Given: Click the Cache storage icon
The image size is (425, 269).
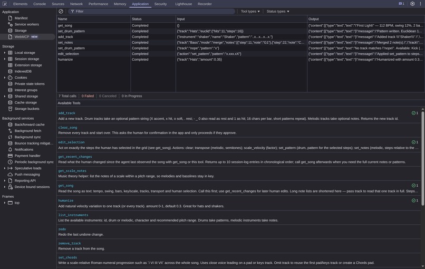Looking at the screenshot, I should pos(10,102).
